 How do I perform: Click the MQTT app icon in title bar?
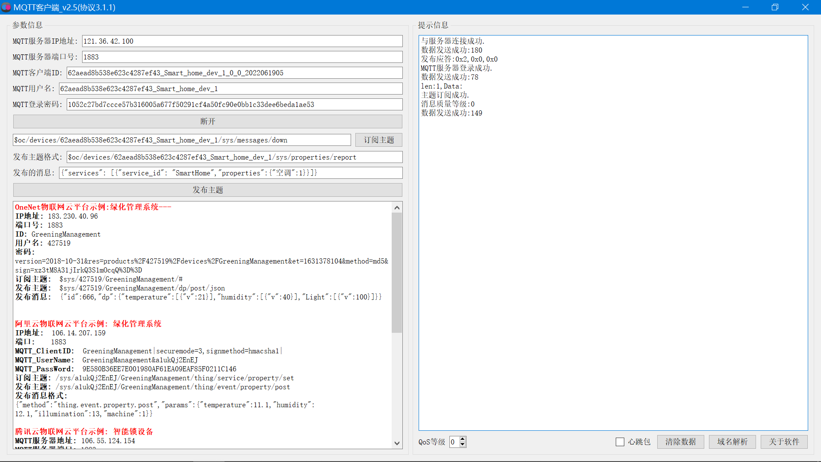(x=6, y=7)
